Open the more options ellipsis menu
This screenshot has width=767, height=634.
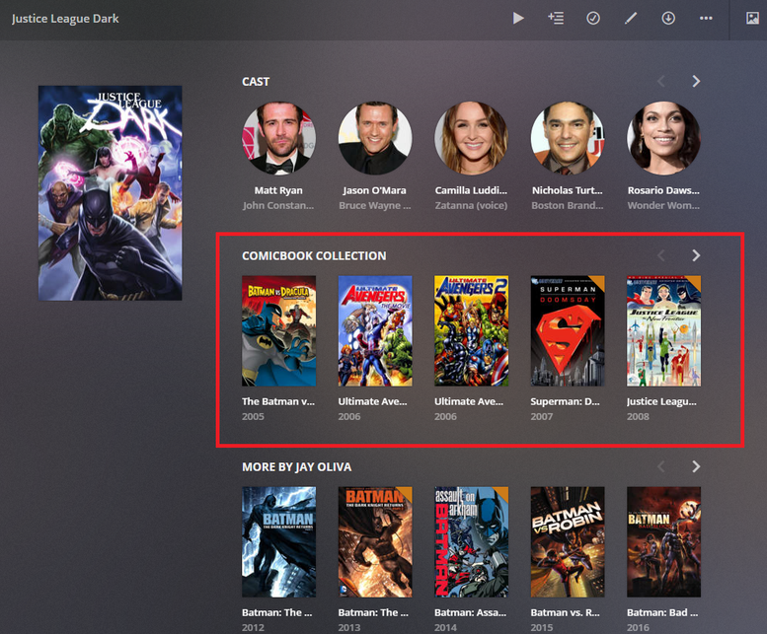[706, 19]
